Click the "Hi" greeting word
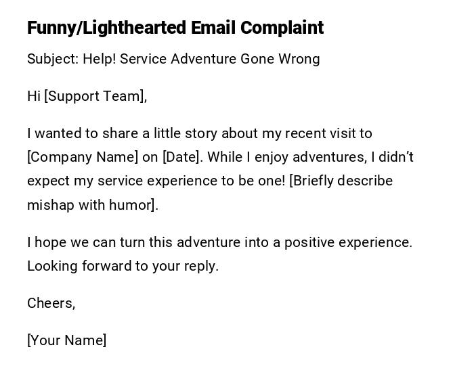Screen dimensions: 474x383 tap(34, 96)
